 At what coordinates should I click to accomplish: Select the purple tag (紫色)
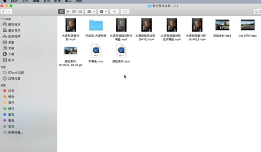[x=9, y=121]
